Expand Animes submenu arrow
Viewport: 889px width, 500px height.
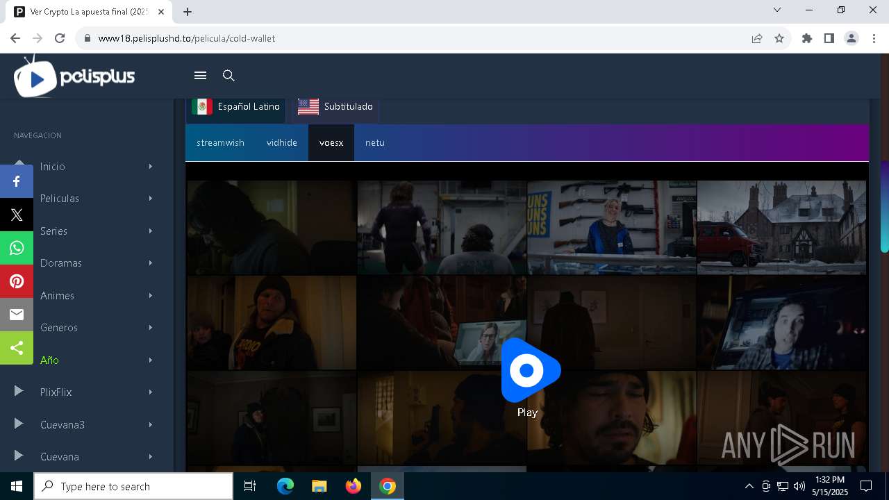[150, 296]
